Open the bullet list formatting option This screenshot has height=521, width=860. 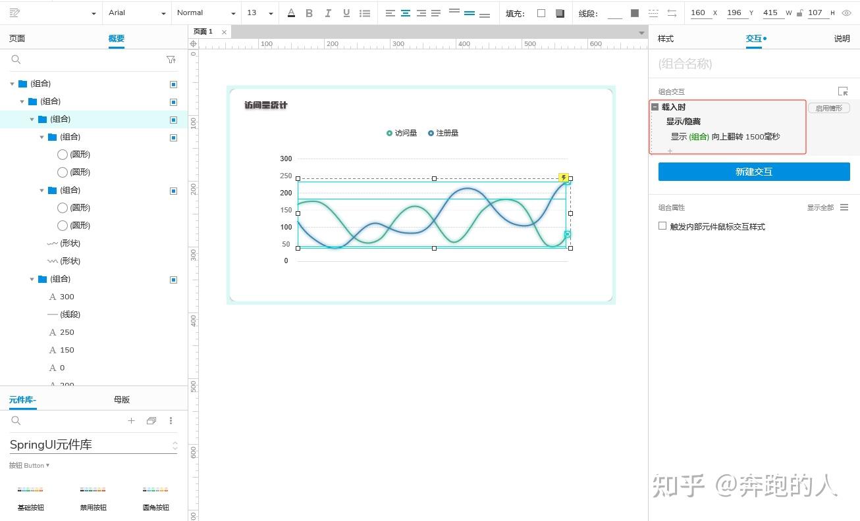(x=365, y=13)
